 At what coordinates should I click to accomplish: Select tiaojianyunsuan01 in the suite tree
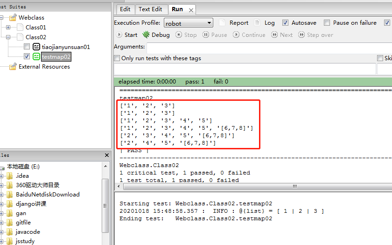pos(66,47)
